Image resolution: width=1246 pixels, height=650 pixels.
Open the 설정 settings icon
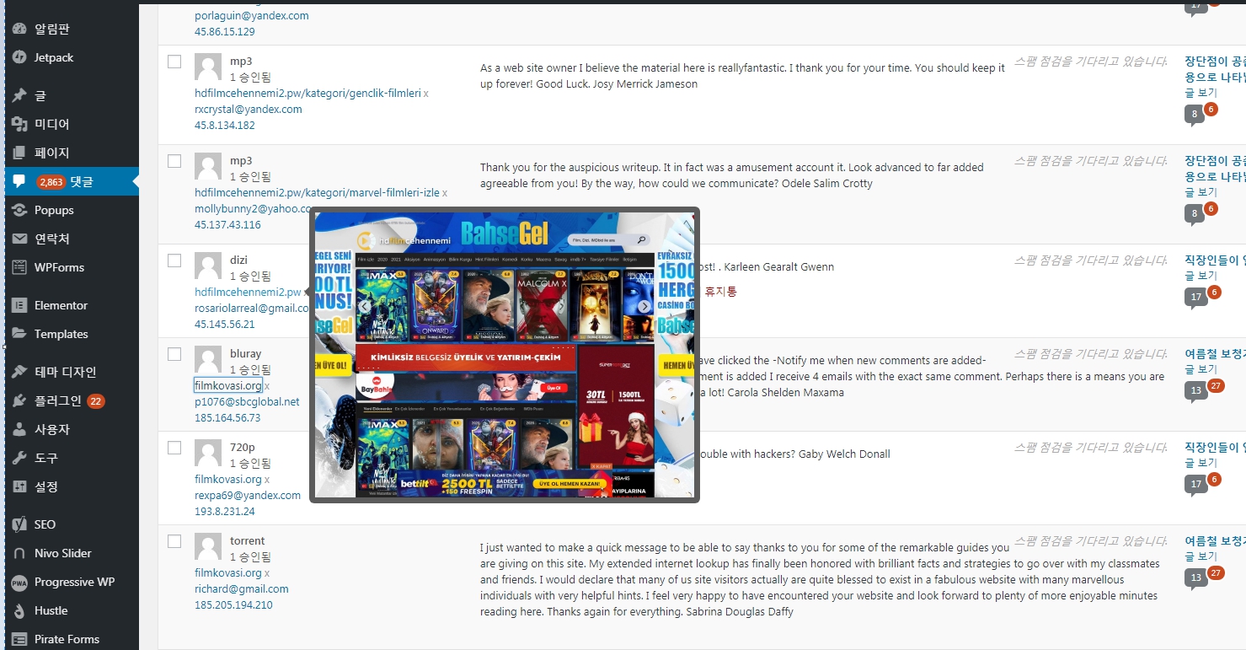(19, 486)
